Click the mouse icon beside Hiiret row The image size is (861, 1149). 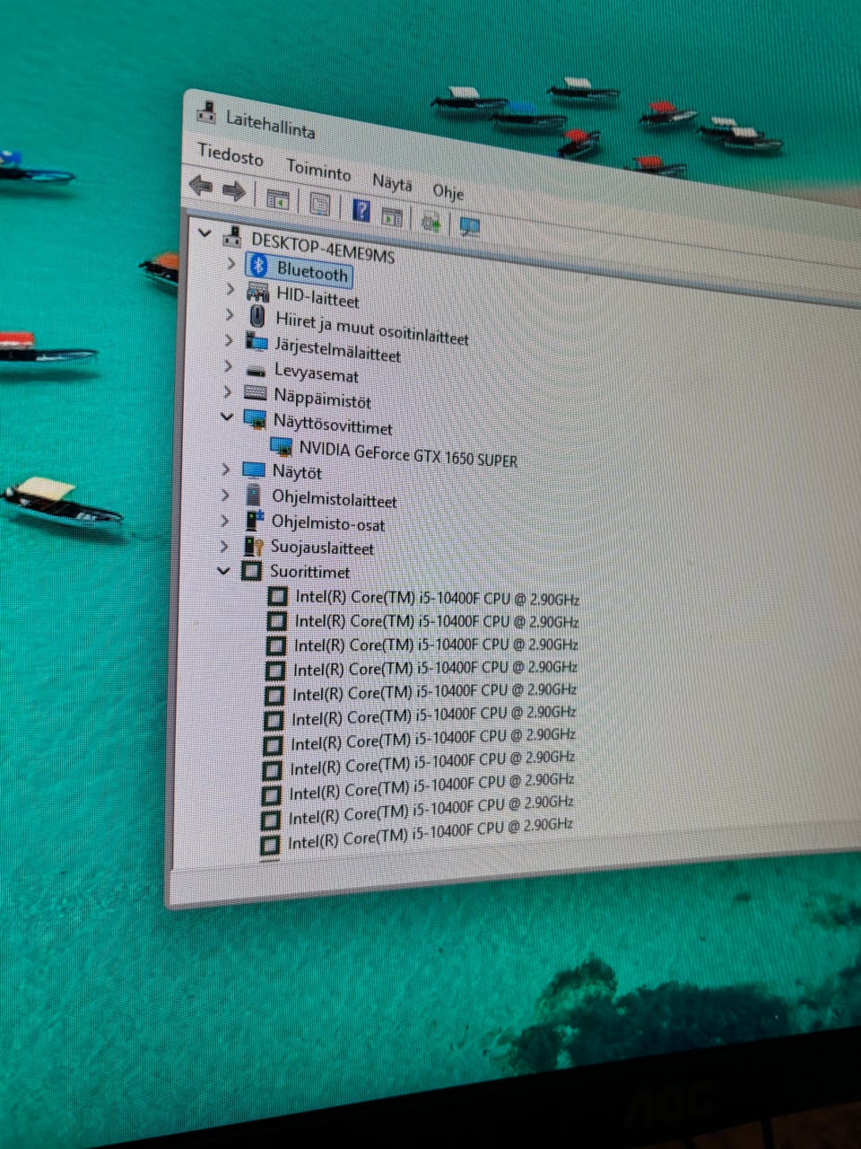point(257,316)
